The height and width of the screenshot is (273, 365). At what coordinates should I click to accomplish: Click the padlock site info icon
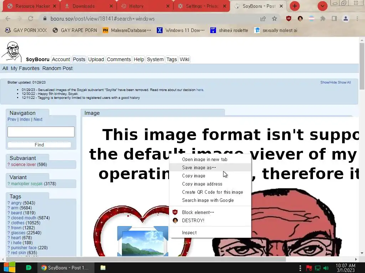45,19
